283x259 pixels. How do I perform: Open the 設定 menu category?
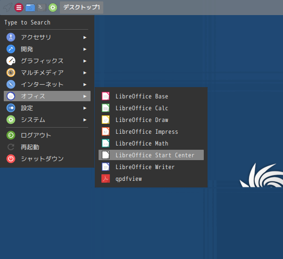coord(47,108)
